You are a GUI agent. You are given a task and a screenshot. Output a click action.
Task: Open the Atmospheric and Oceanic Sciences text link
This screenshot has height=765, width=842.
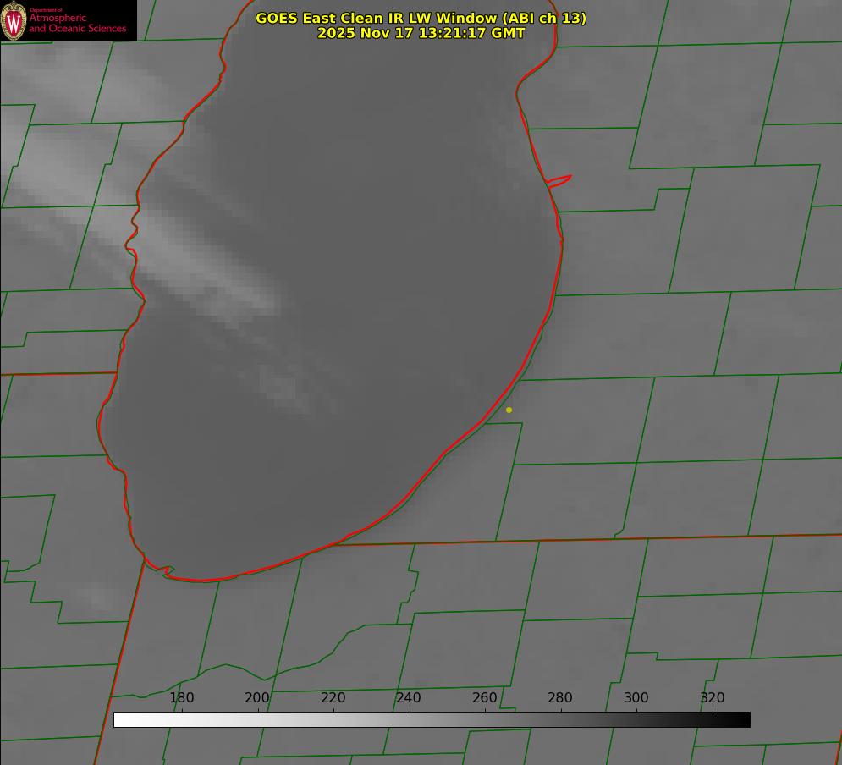pyautogui.click(x=77, y=23)
